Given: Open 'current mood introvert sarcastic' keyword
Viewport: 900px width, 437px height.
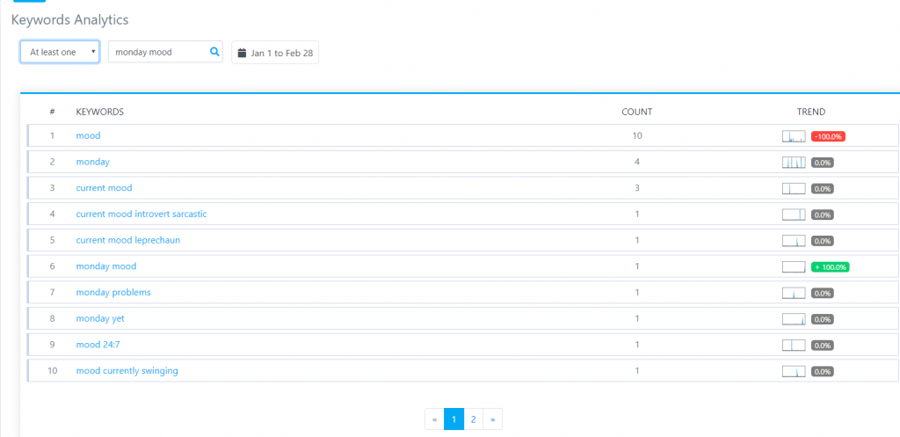Looking at the screenshot, I should [142, 215].
